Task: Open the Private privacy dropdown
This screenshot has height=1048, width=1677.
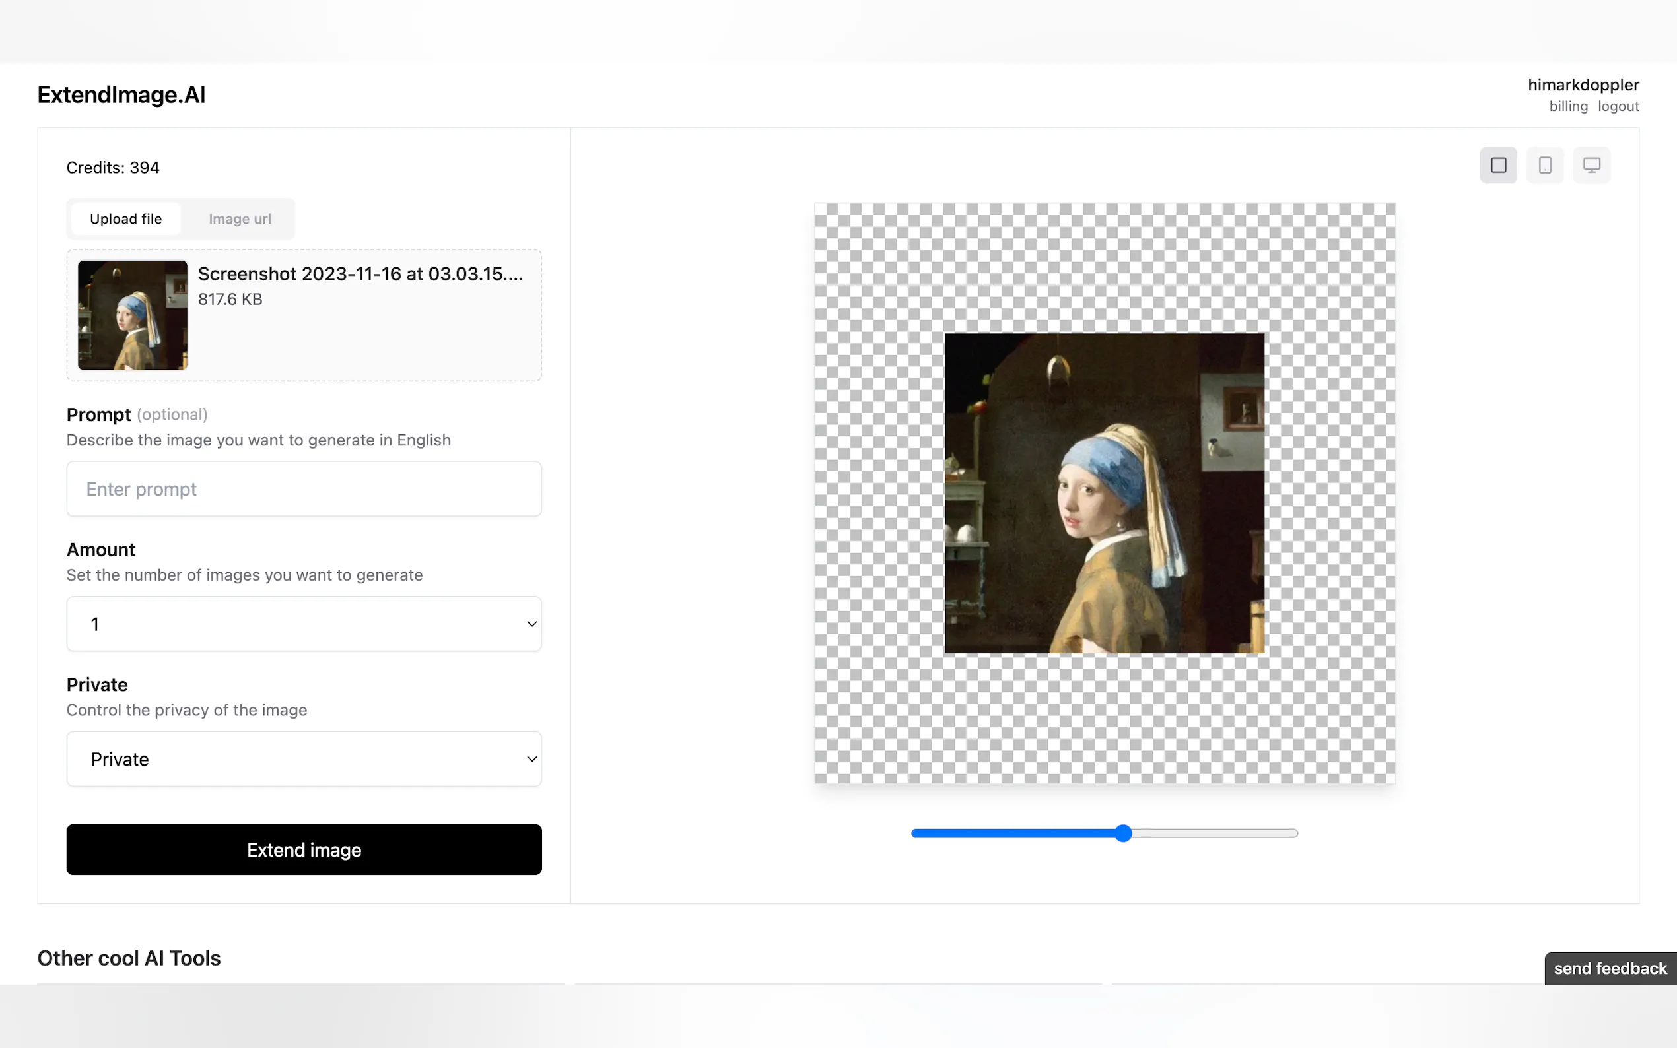Action: (304, 758)
